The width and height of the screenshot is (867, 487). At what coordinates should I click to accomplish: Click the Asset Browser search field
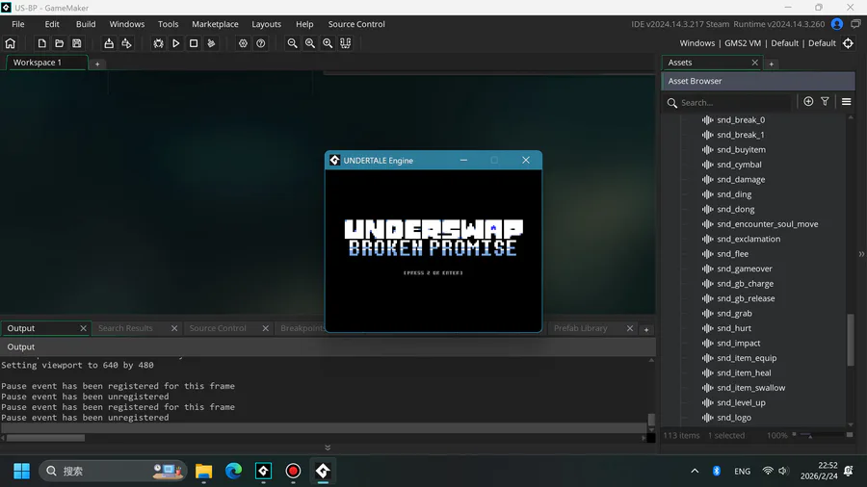729,102
